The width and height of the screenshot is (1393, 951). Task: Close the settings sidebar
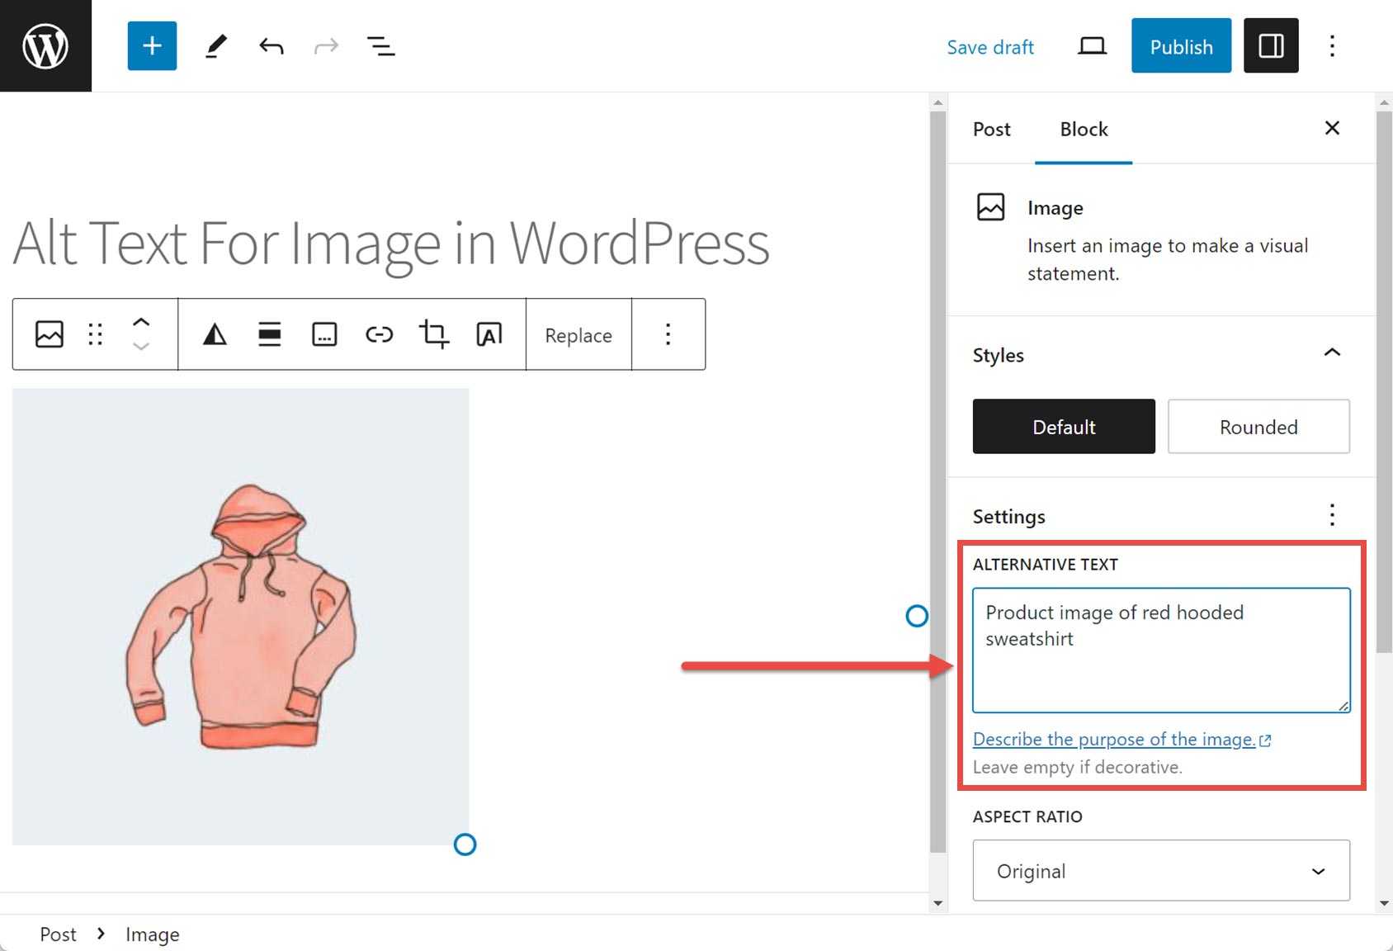click(x=1332, y=128)
